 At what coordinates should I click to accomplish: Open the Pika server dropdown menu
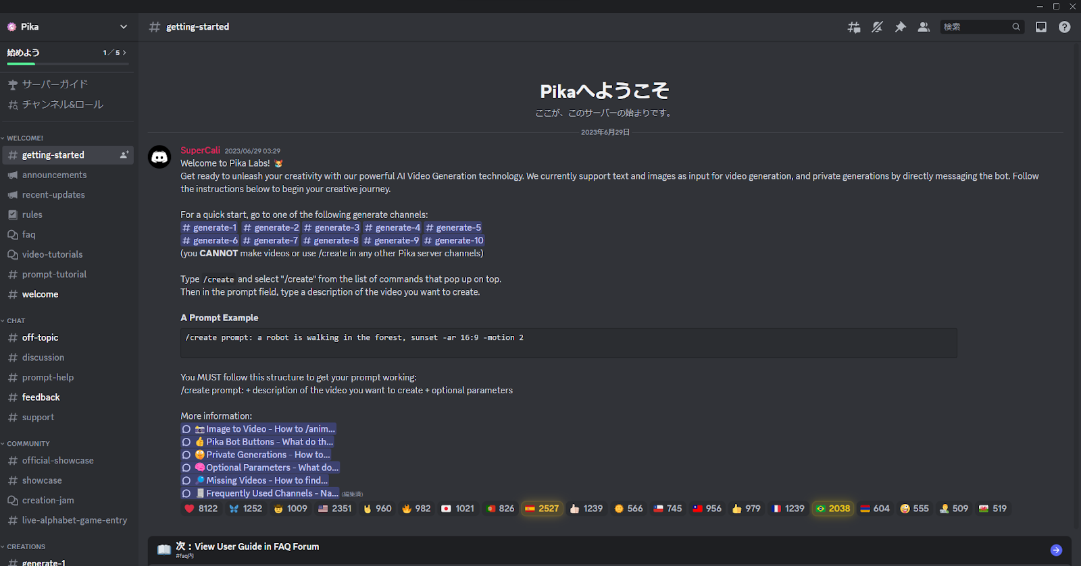(124, 27)
